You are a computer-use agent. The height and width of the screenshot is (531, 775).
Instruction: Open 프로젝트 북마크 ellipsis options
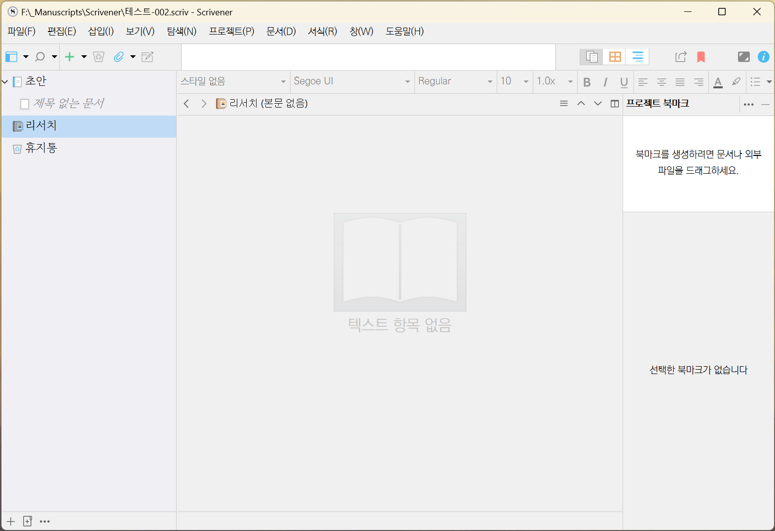(x=749, y=104)
